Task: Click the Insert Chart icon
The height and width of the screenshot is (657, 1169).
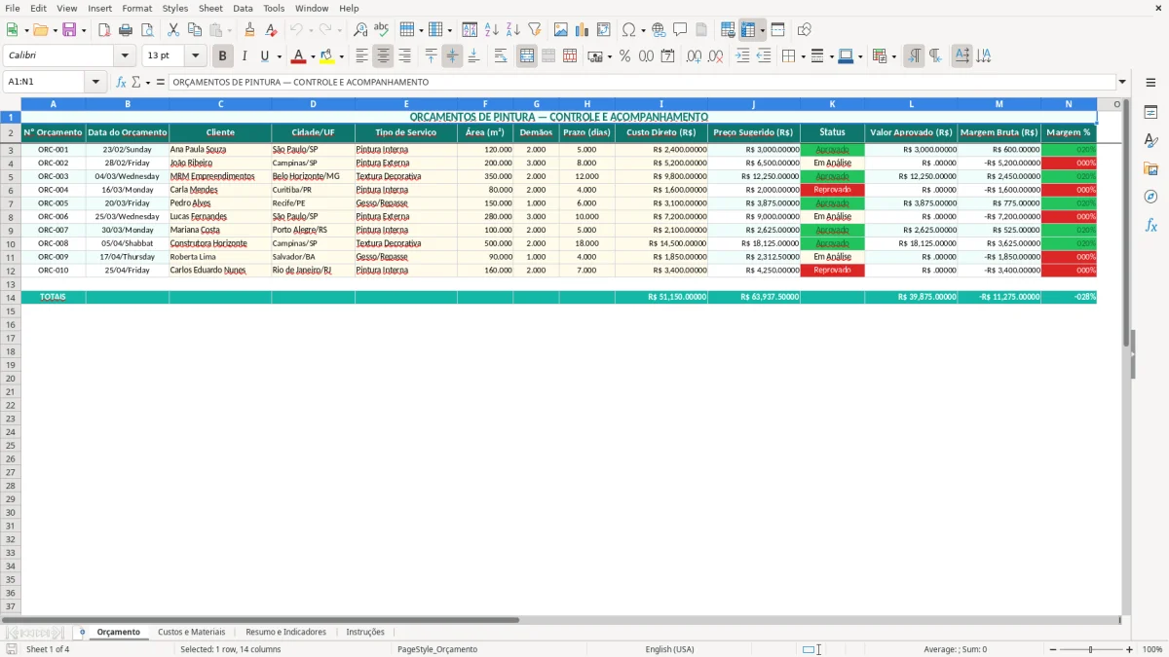Action: click(583, 30)
